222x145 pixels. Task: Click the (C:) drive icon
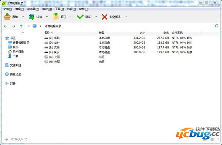coord(46,38)
